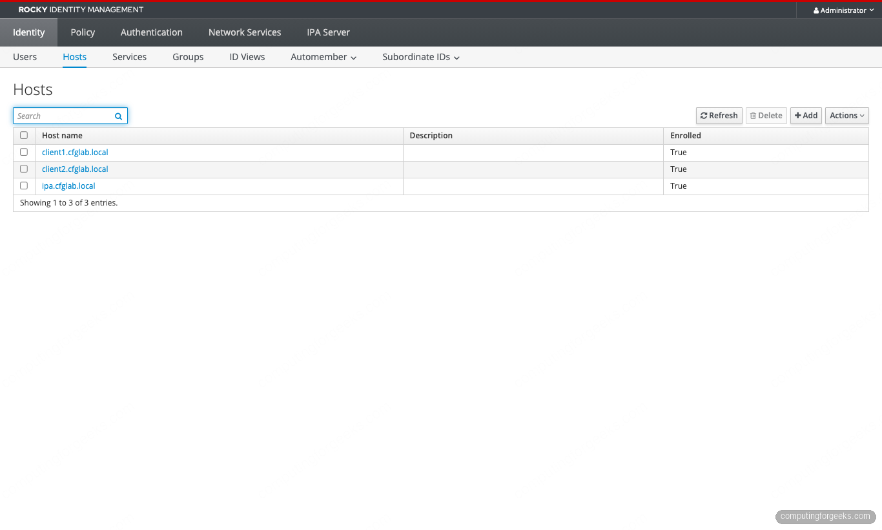Image resolution: width=882 pixels, height=530 pixels.
Task: Select all hosts using the header checkbox
Action: [24, 135]
